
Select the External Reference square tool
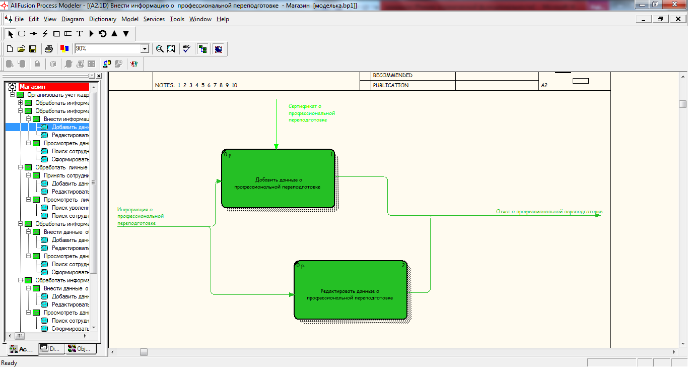(x=56, y=34)
